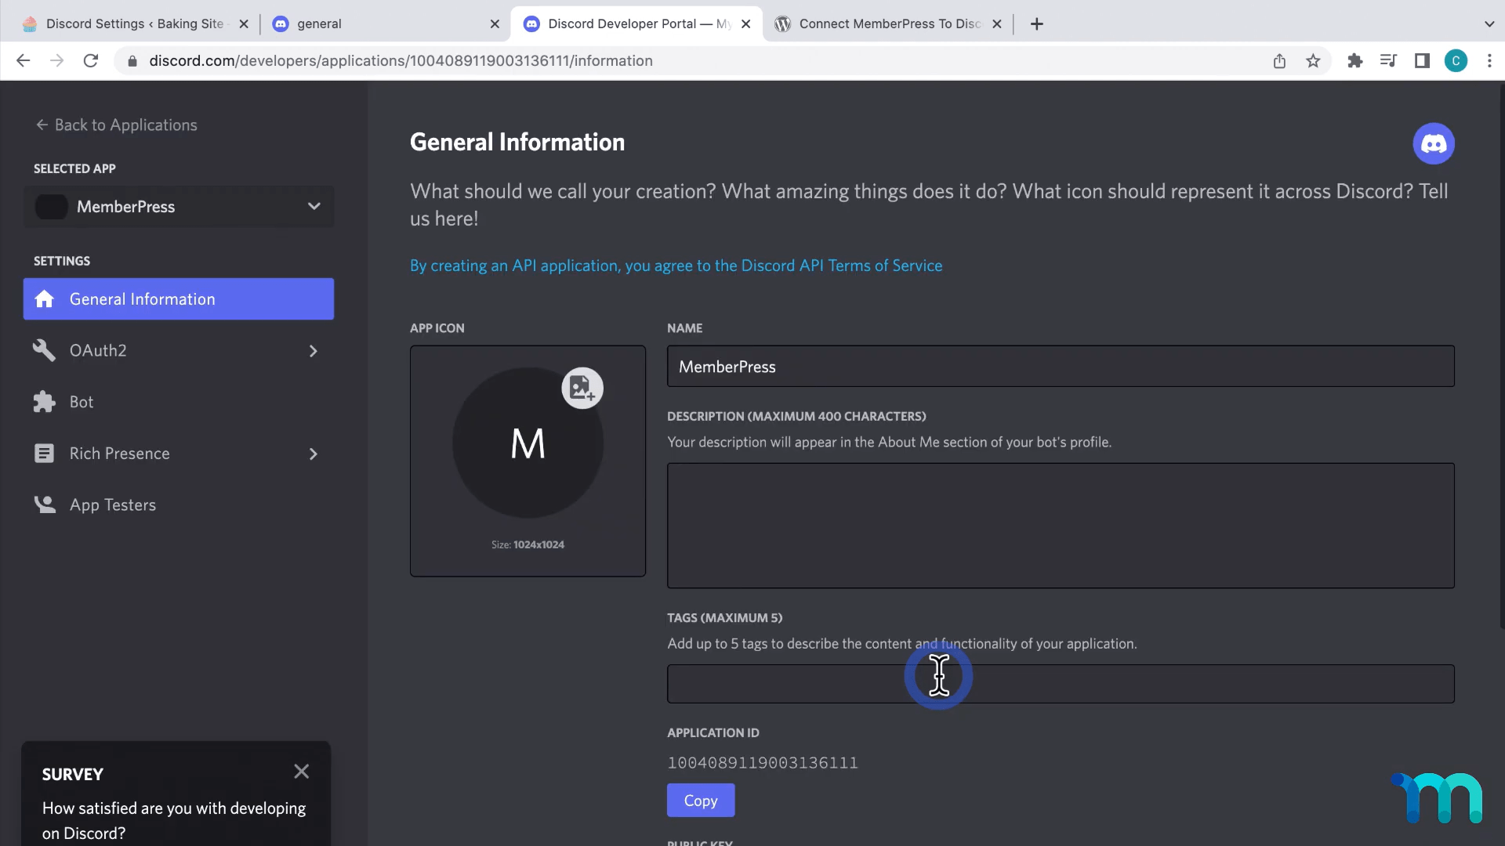Click the General Information home icon

(x=43, y=298)
